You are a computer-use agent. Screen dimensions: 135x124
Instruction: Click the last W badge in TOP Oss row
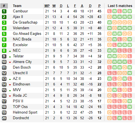pyautogui.click(x=130, y=107)
